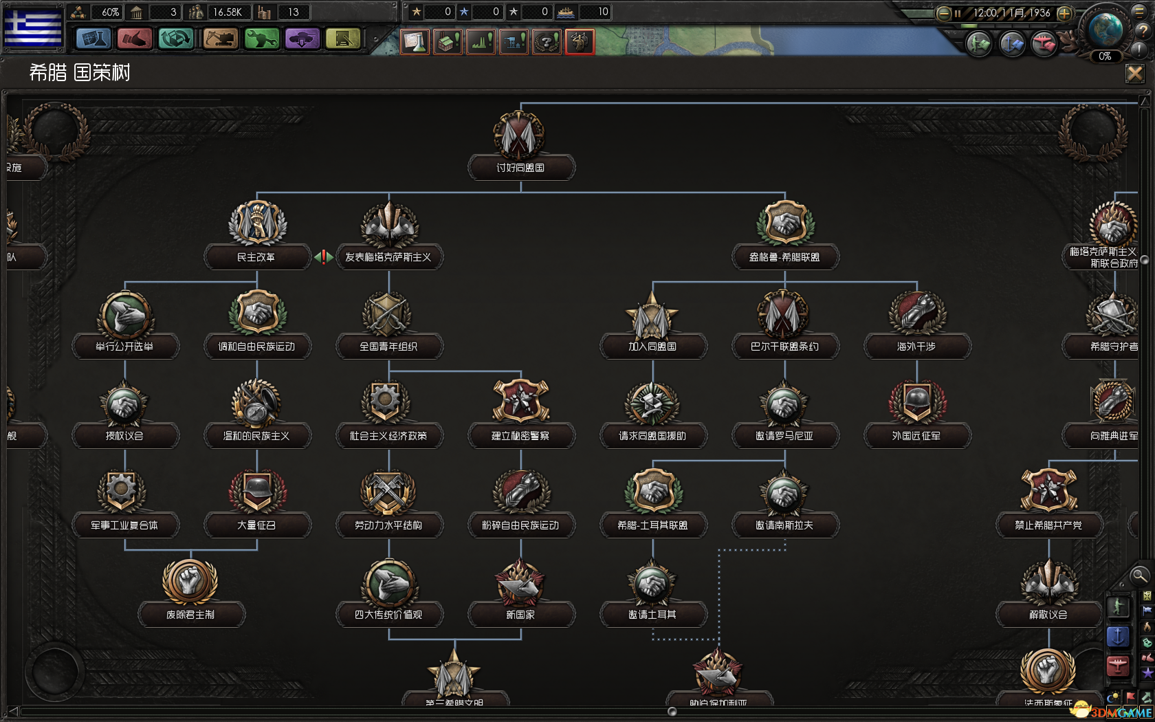Click the 邀请土耳其 focus button
Image resolution: width=1155 pixels, height=722 pixels.
coord(652,614)
